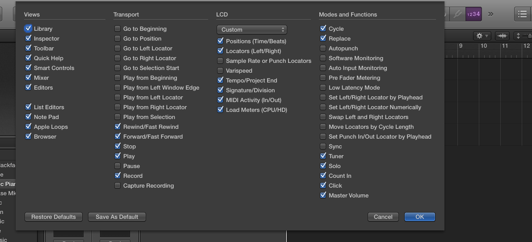Click the Restore Defaults button
Screen dimensions: 532x242
(54, 217)
